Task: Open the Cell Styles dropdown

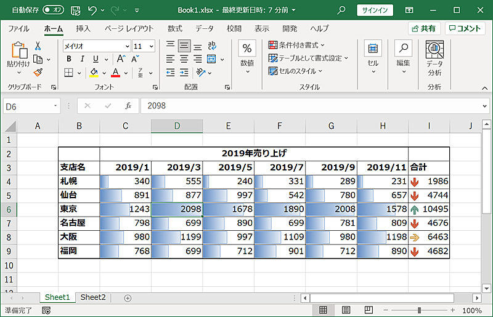Action: (x=295, y=71)
